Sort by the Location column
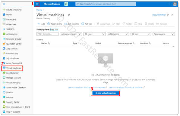The image size is (180, 116). (146, 43)
